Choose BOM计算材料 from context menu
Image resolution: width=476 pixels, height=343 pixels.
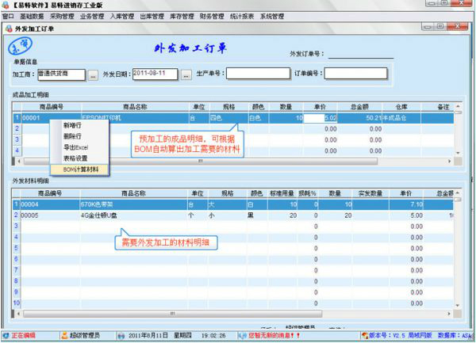click(x=79, y=170)
